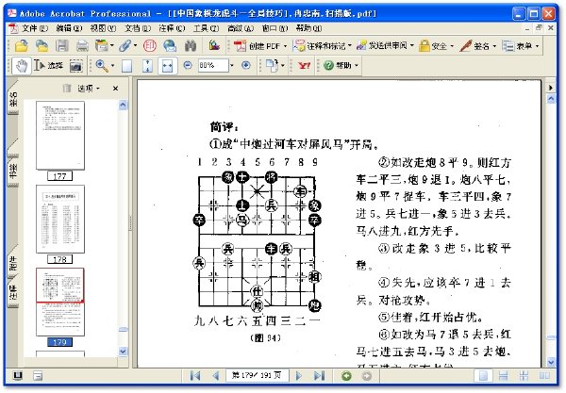Go to the first page
The width and height of the screenshot is (566, 393).
coord(195,376)
